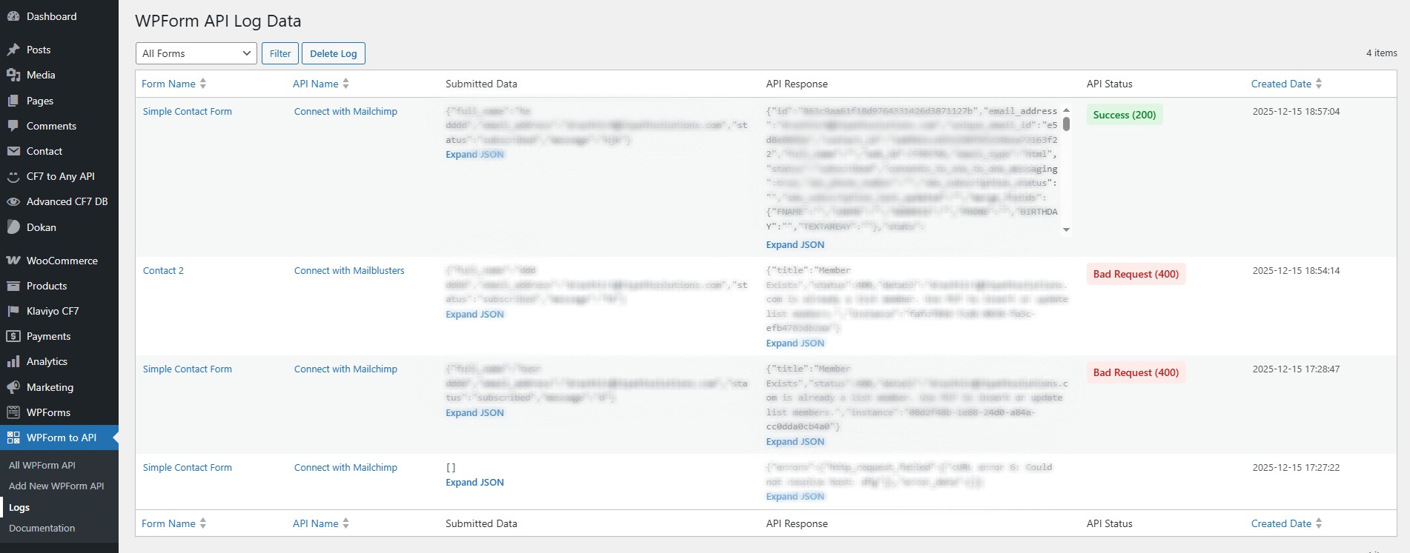Open the Connect with Mailblusters link

(x=349, y=271)
